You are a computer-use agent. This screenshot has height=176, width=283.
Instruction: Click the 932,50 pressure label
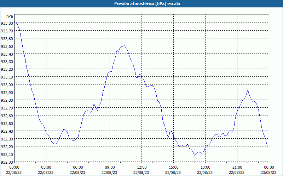point(7,124)
